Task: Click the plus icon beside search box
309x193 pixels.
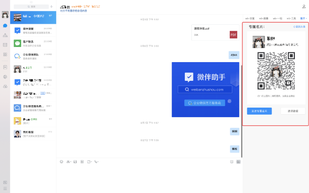Action: pyautogui.click(x=51, y=7)
